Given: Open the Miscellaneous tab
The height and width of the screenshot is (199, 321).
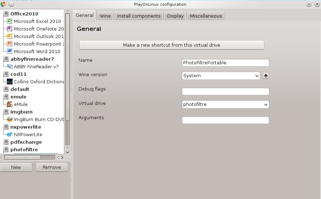Looking at the screenshot, I should [x=206, y=16].
